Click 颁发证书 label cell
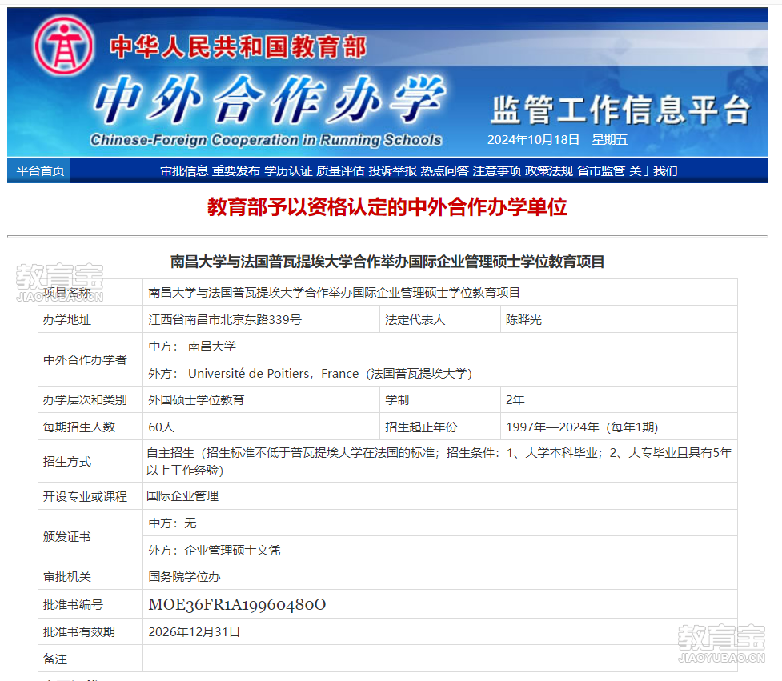This screenshot has width=782, height=681. point(90,536)
